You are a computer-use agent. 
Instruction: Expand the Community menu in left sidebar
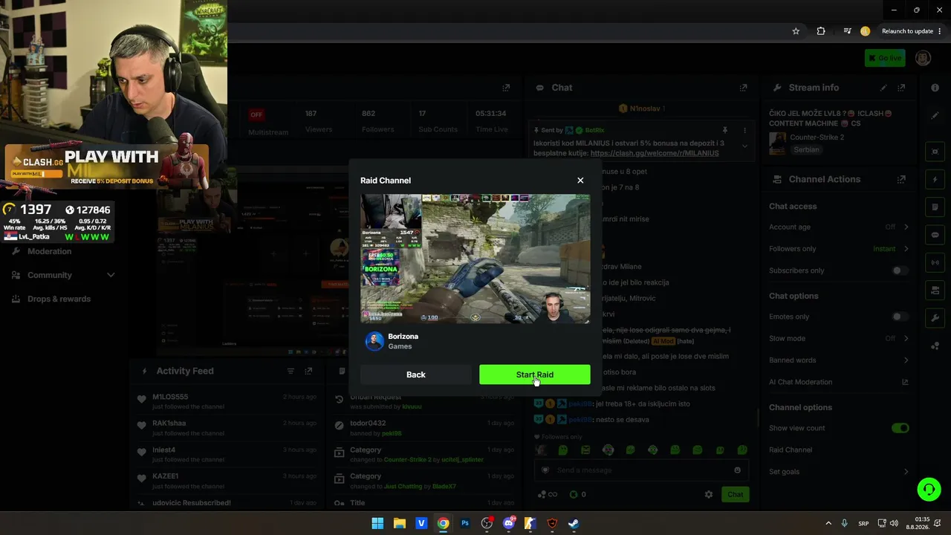point(63,275)
